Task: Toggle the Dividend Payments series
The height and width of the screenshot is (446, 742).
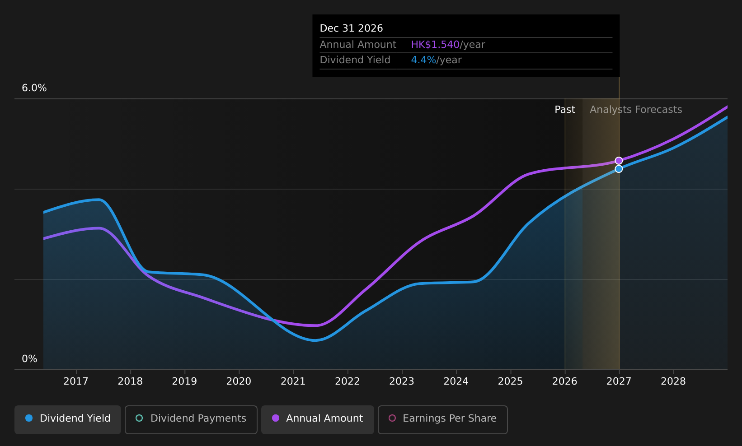Action: (x=191, y=419)
